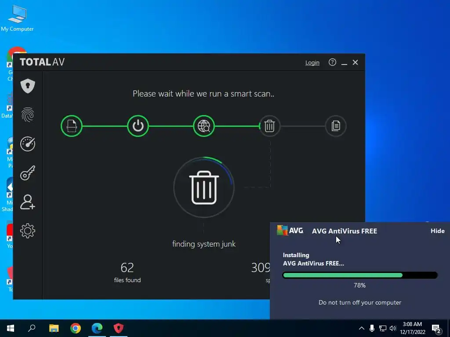Viewport: 450px width, 337px height.
Task: Click the '62 files found' count
Action: pyautogui.click(x=127, y=272)
